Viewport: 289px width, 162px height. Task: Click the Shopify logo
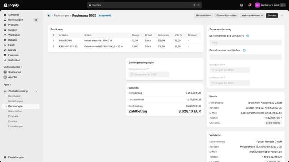tap(11, 5)
